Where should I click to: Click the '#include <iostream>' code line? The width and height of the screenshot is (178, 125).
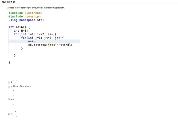click(25, 13)
